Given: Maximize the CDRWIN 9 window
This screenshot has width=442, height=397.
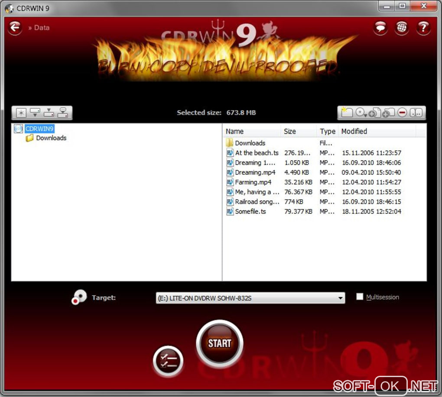Looking at the screenshot, I should (402, 6).
